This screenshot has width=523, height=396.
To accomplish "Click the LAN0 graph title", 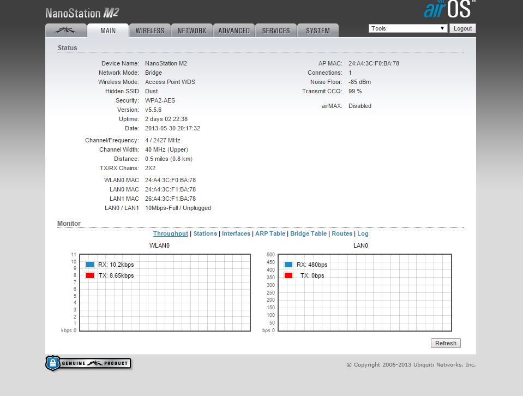I will click(x=360, y=245).
